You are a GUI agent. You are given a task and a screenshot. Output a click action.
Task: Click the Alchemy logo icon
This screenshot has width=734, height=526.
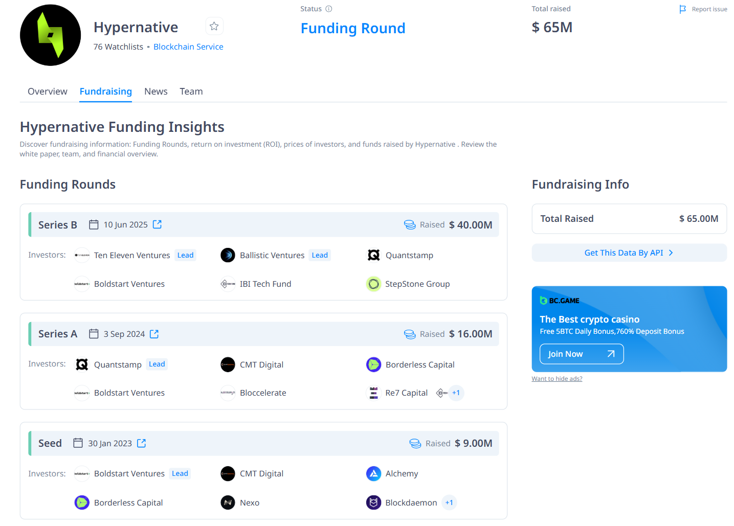pos(374,474)
